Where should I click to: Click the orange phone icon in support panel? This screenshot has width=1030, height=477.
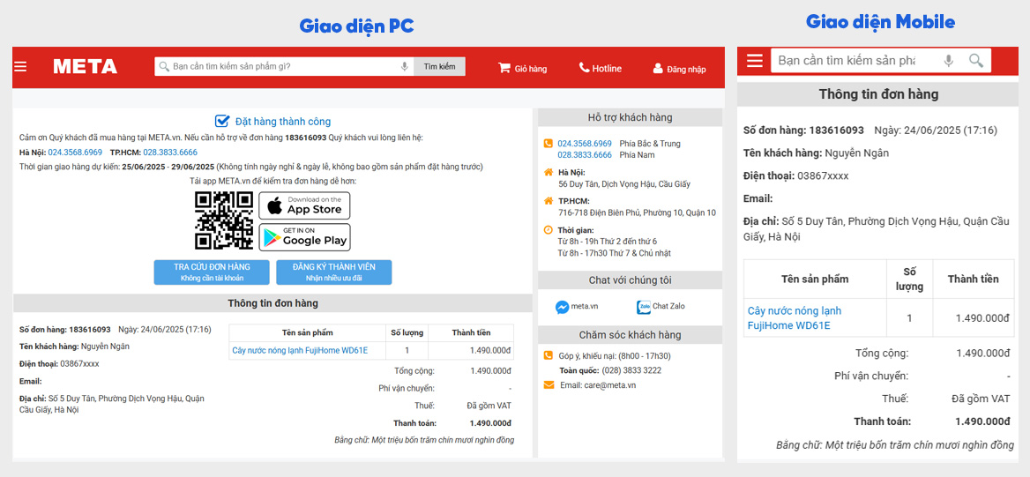point(549,143)
